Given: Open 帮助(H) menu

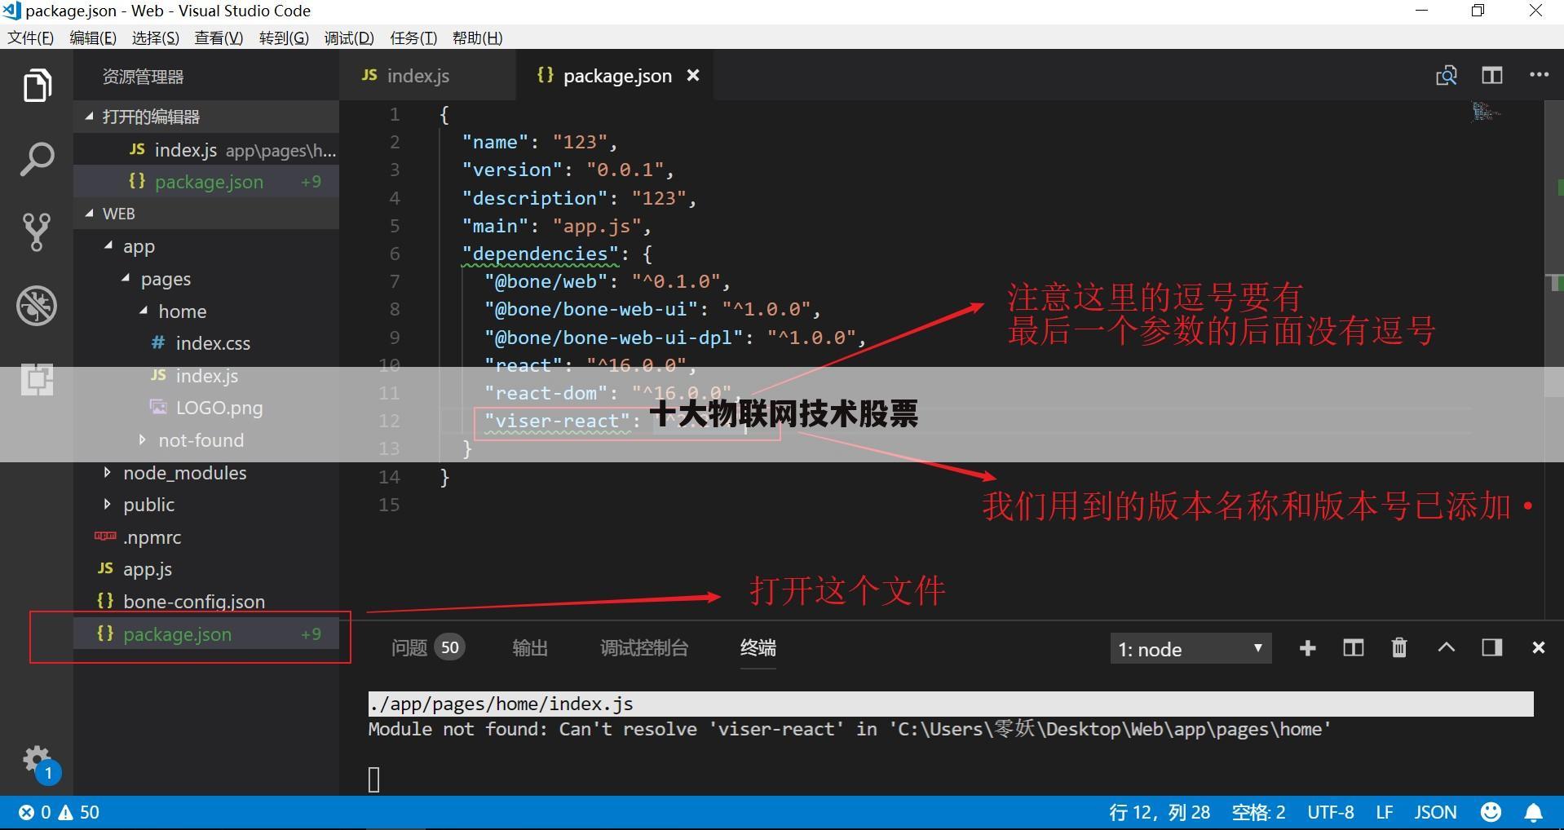Looking at the screenshot, I should click(x=477, y=38).
